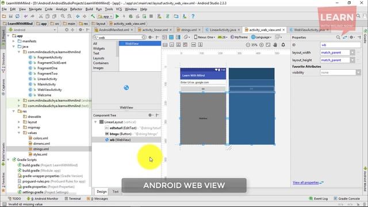Click the Undo arrow icon
Screen dimensions: 368x207
pyautogui.click(x=25, y=17)
